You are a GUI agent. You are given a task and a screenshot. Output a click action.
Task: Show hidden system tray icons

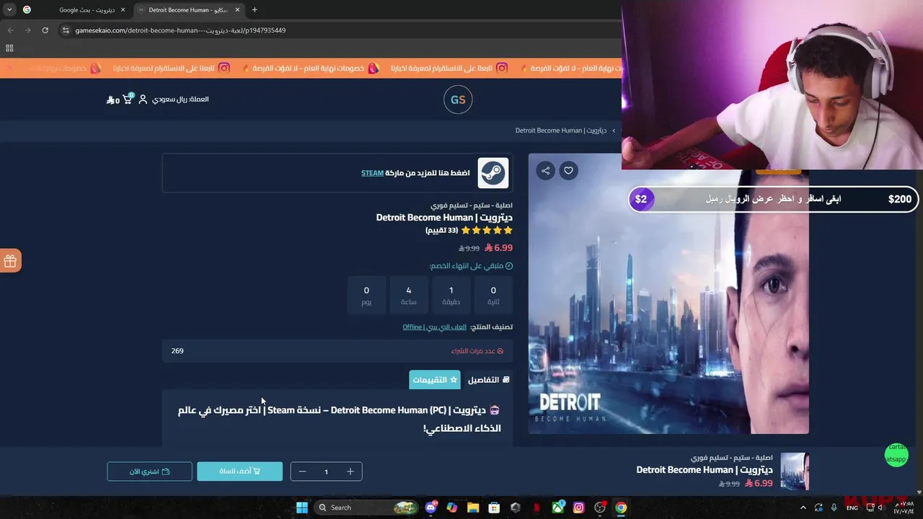click(x=803, y=507)
